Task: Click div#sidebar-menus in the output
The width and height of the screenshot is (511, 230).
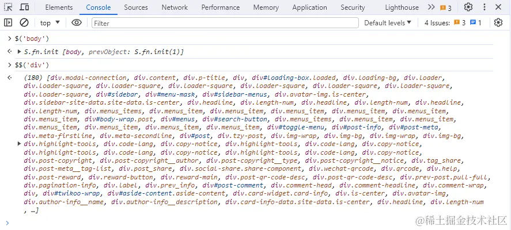Action: 234,94
